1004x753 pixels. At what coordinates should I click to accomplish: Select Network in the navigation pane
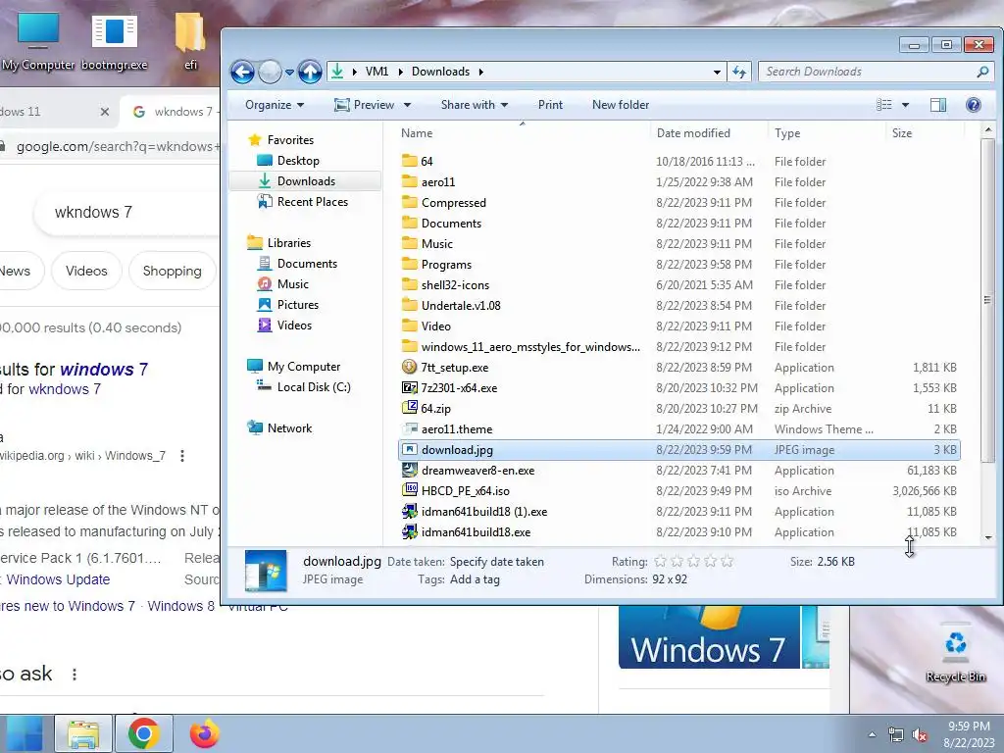pyautogui.click(x=289, y=428)
